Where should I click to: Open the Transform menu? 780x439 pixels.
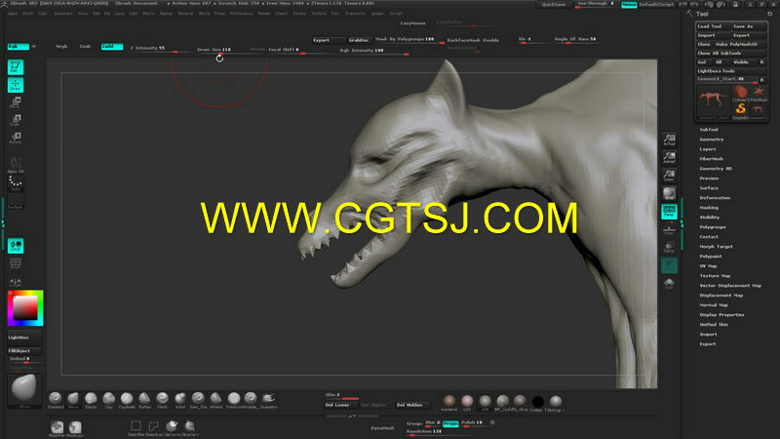(355, 14)
